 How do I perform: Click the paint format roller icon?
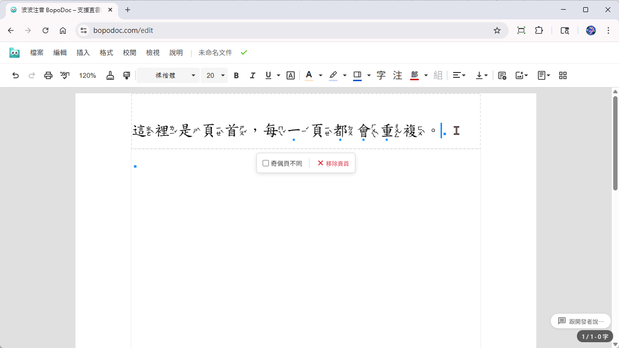[127, 75]
